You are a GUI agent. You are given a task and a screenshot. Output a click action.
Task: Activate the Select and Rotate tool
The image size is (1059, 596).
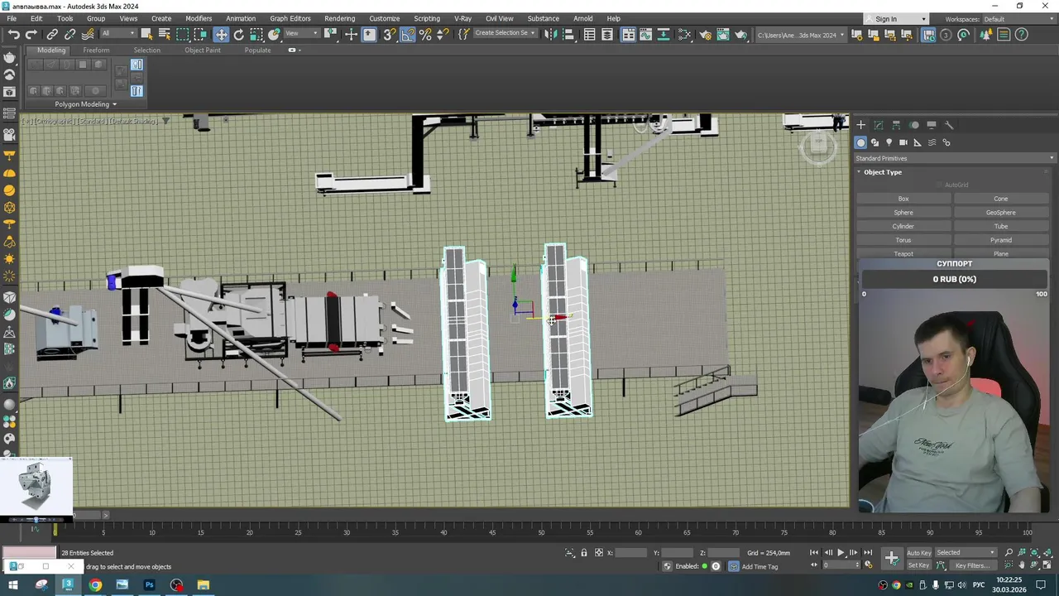pyautogui.click(x=238, y=34)
